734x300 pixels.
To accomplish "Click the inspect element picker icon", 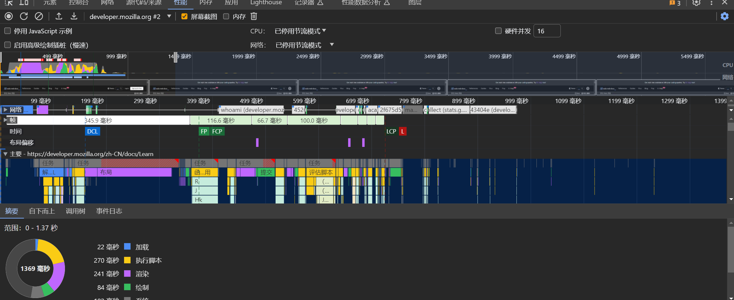I will 9,3.
